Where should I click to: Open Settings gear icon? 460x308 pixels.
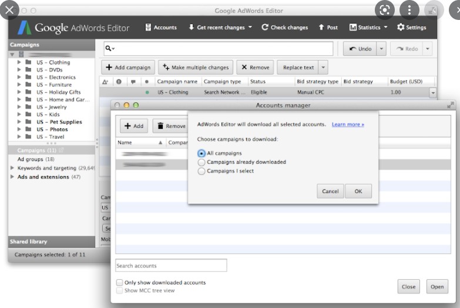point(401,27)
